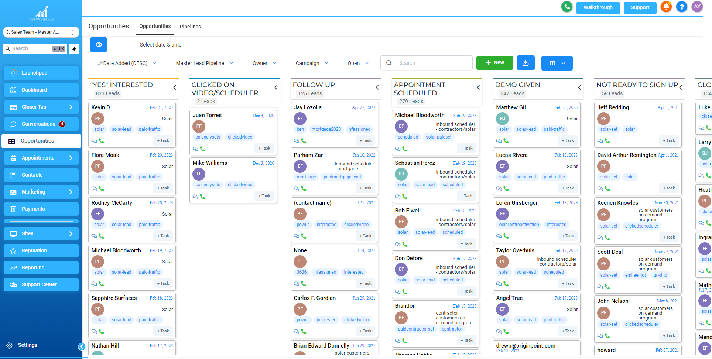Click the opportunities search input field
Viewport: 712px width, 359px height.
(x=432, y=63)
